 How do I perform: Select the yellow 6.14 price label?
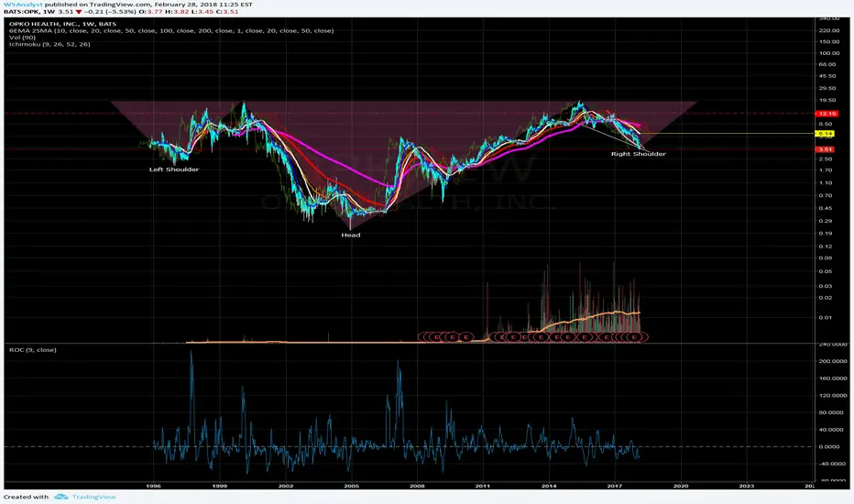point(825,134)
